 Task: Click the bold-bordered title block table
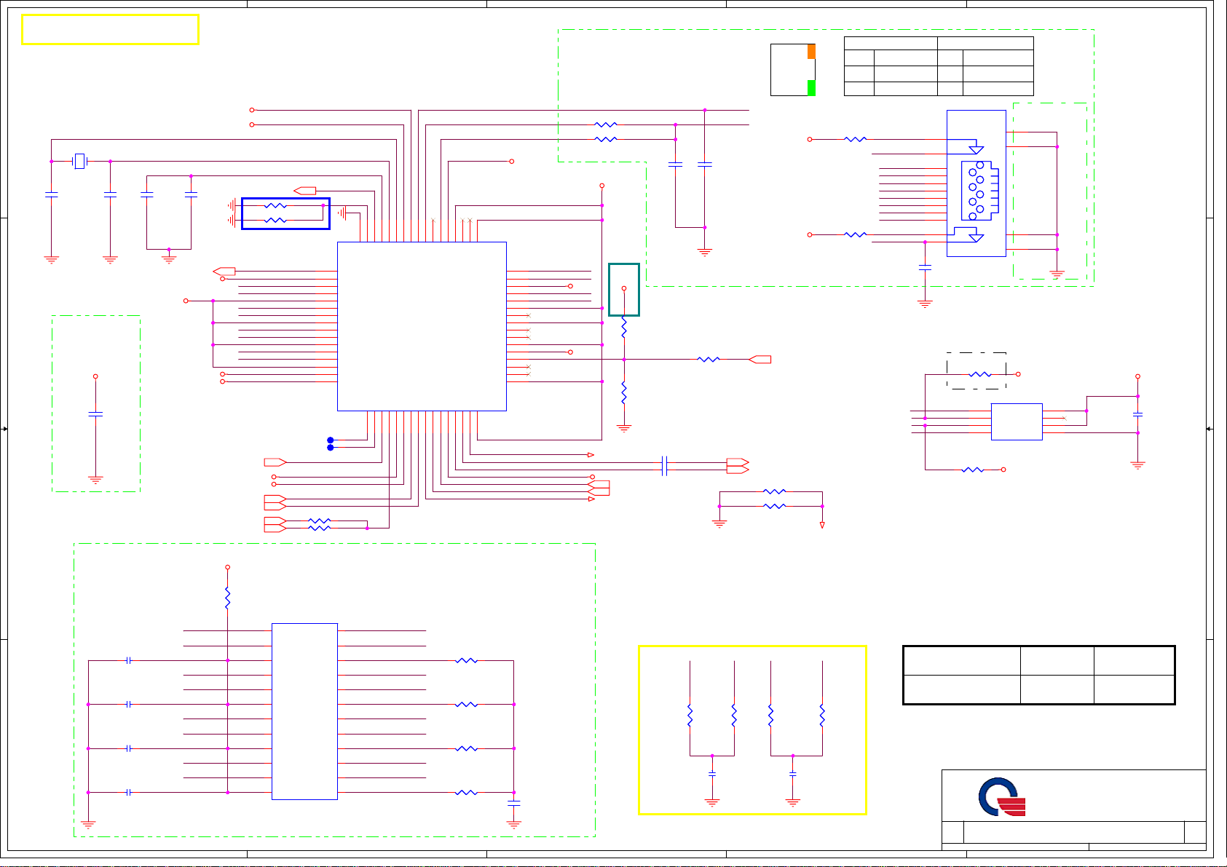(x=1039, y=675)
